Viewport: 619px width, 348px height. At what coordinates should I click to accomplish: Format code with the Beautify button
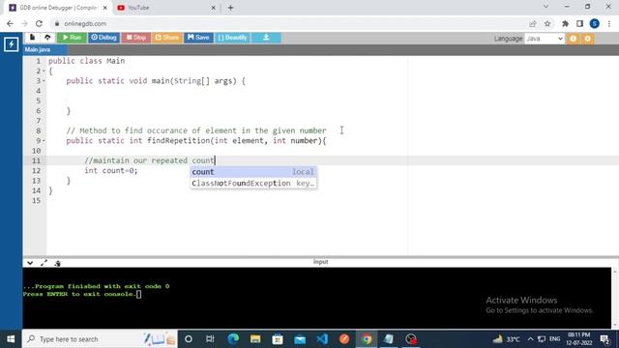[232, 38]
